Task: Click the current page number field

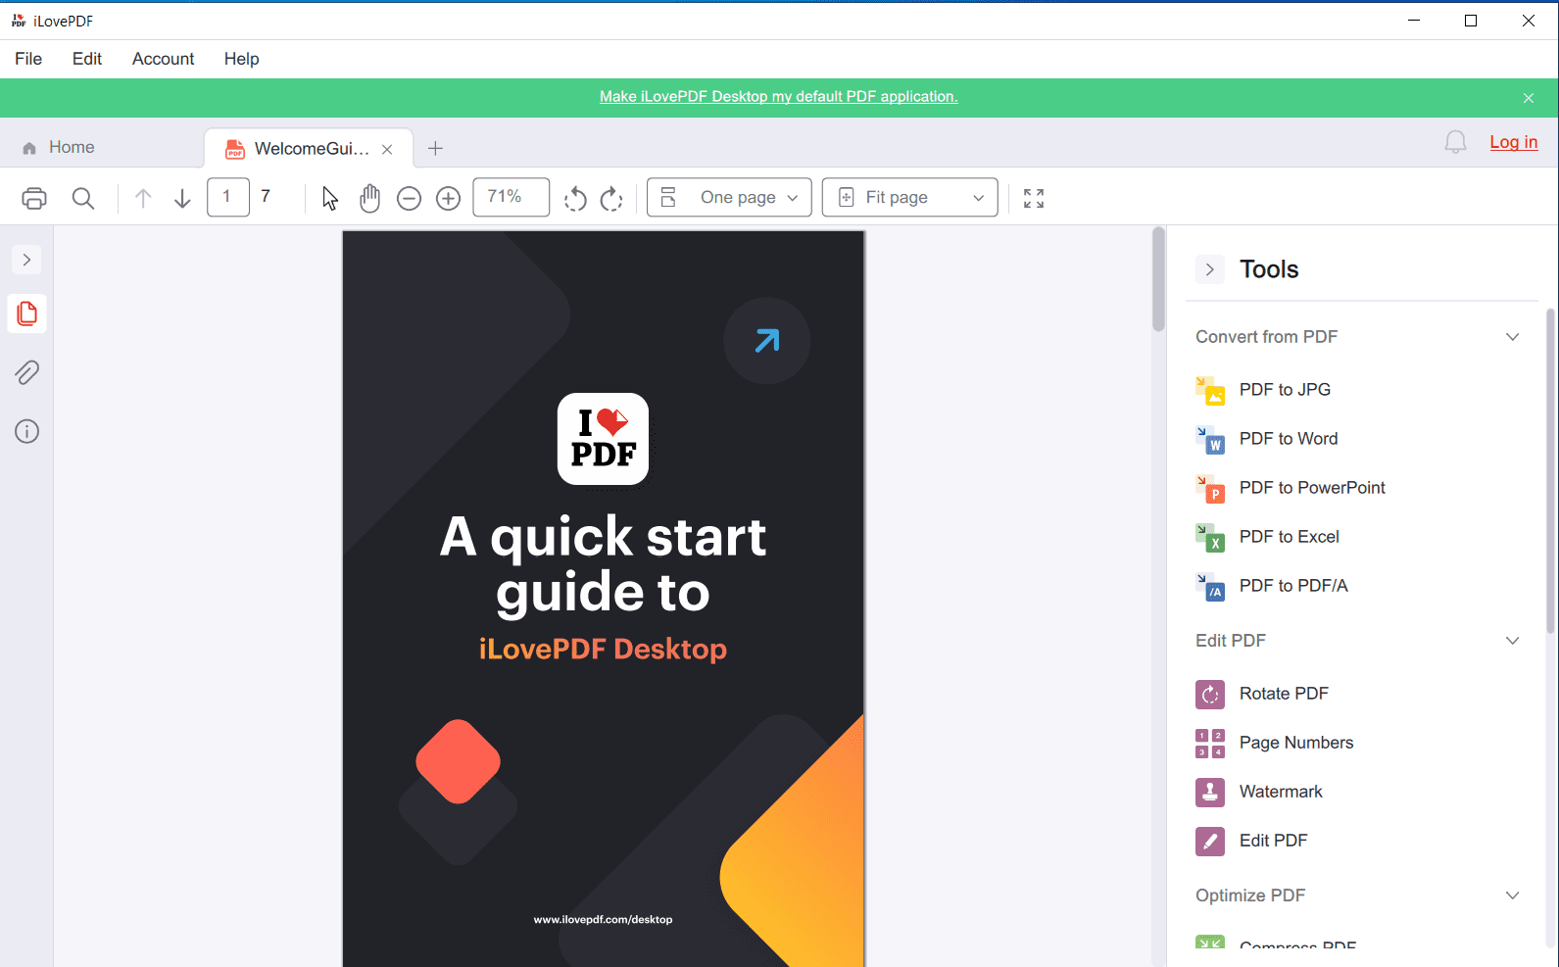Action: 228,198
